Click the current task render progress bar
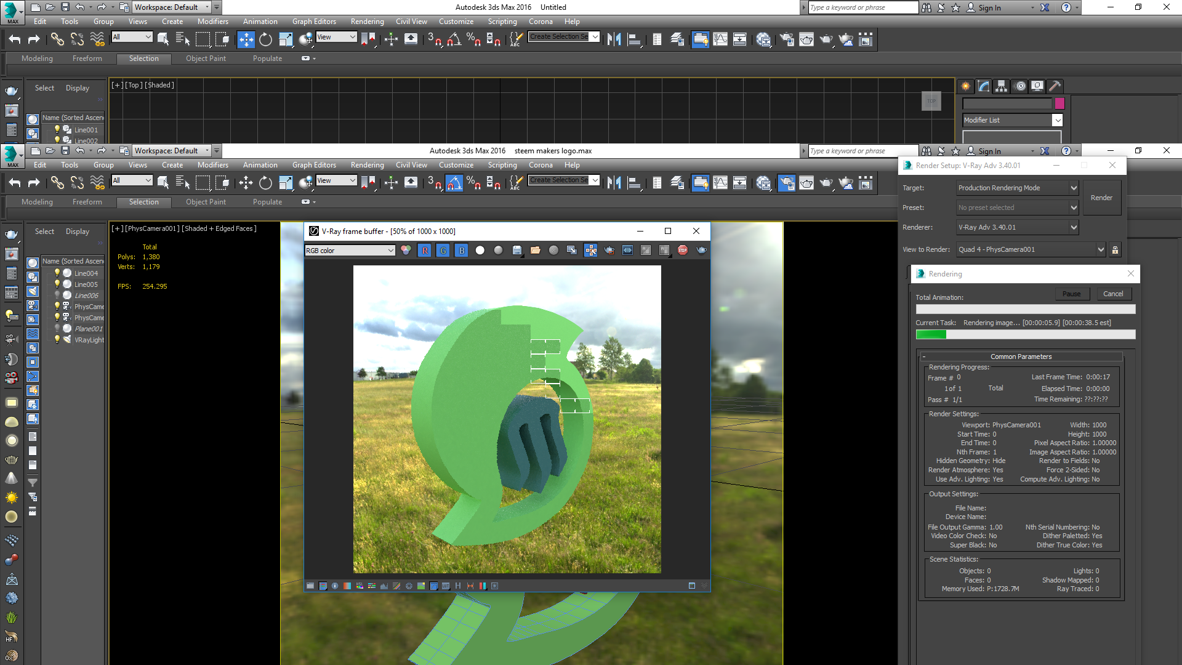The image size is (1182, 665). (x=1026, y=334)
